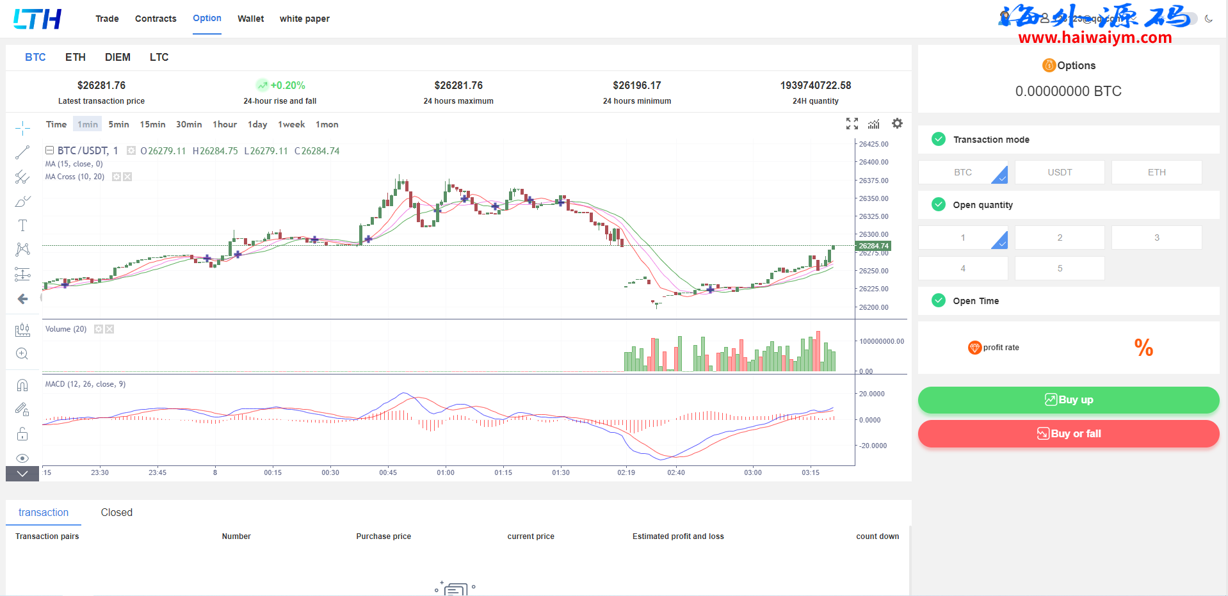This screenshot has width=1228, height=596.
Task: Collapse the BTC/USDT legend box
Action: click(x=49, y=150)
